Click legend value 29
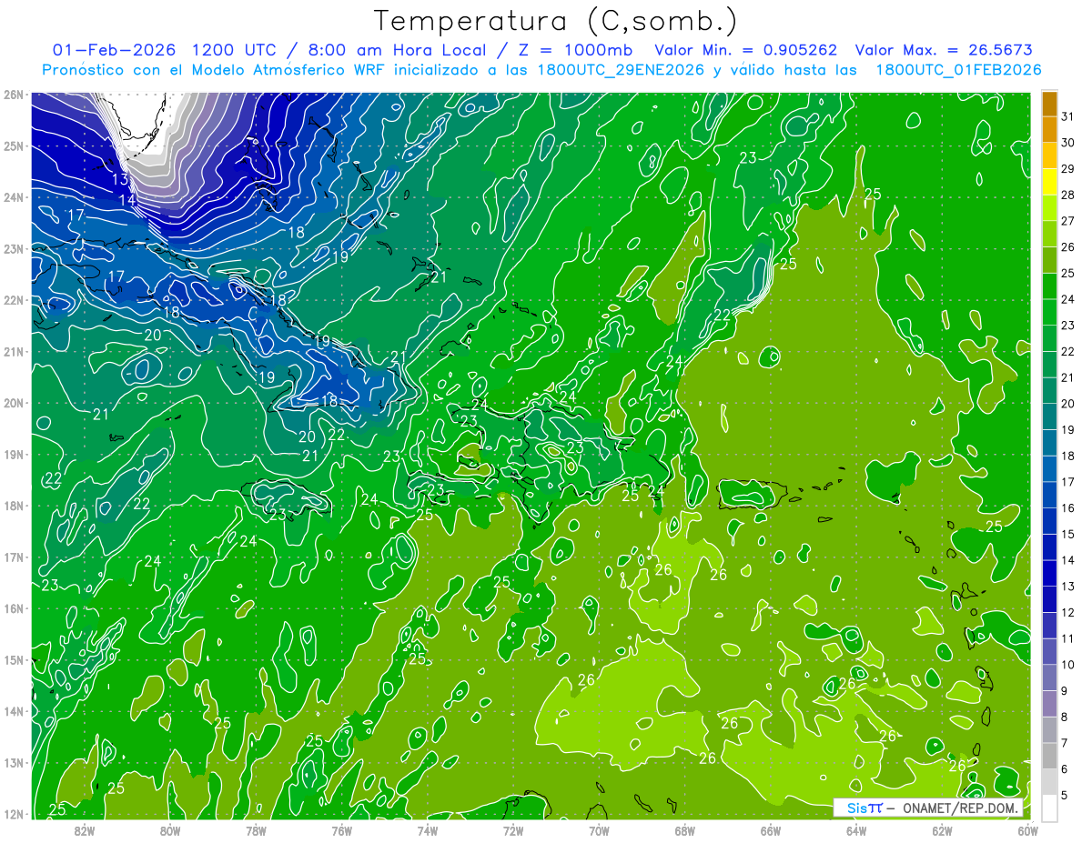1092x843 pixels. (1067, 169)
